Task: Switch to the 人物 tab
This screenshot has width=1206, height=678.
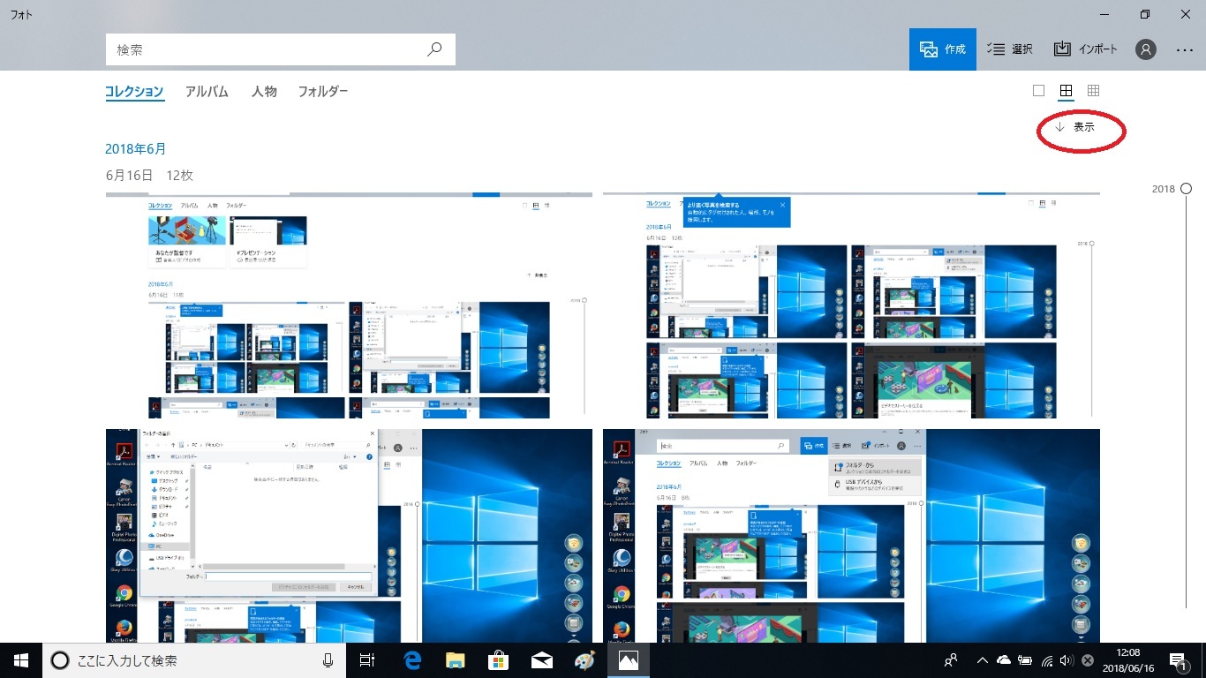Action: (264, 92)
